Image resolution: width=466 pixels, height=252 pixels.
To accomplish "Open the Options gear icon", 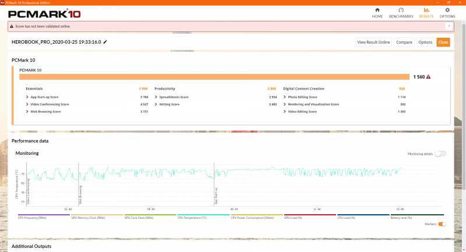I will (447, 10).
